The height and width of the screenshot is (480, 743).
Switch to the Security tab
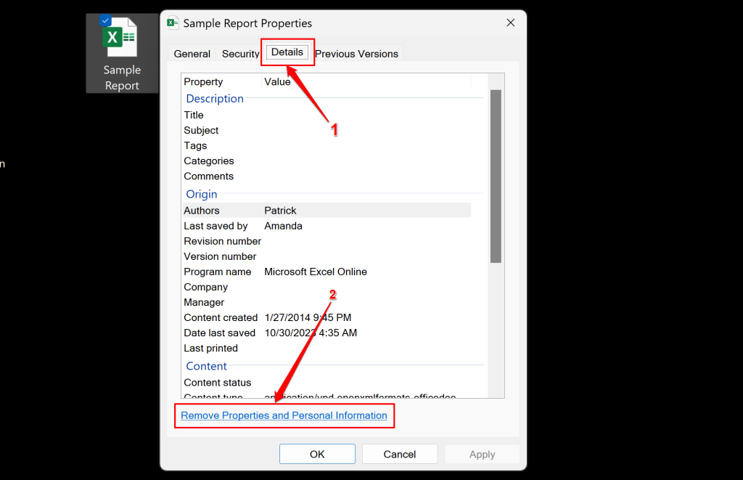[240, 54]
